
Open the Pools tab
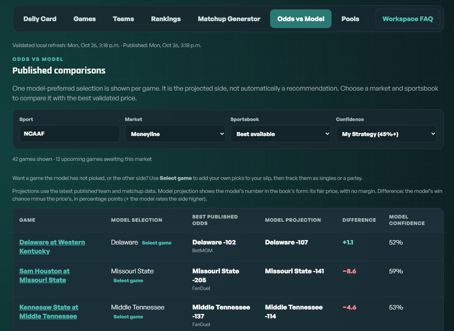pyautogui.click(x=350, y=19)
